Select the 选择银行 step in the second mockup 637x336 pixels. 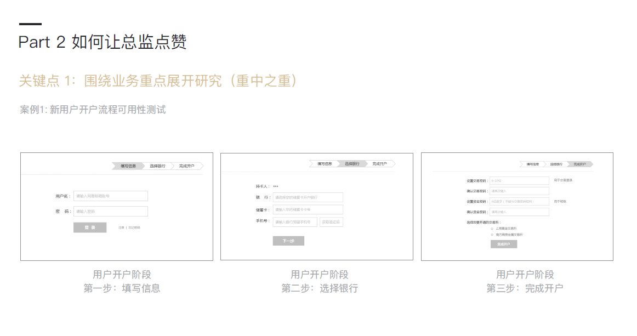[x=352, y=164]
